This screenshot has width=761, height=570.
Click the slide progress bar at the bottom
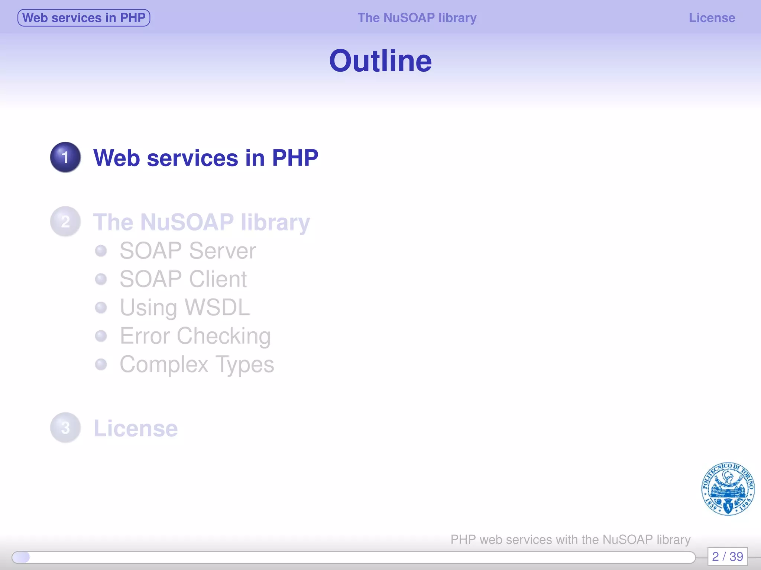click(x=353, y=557)
